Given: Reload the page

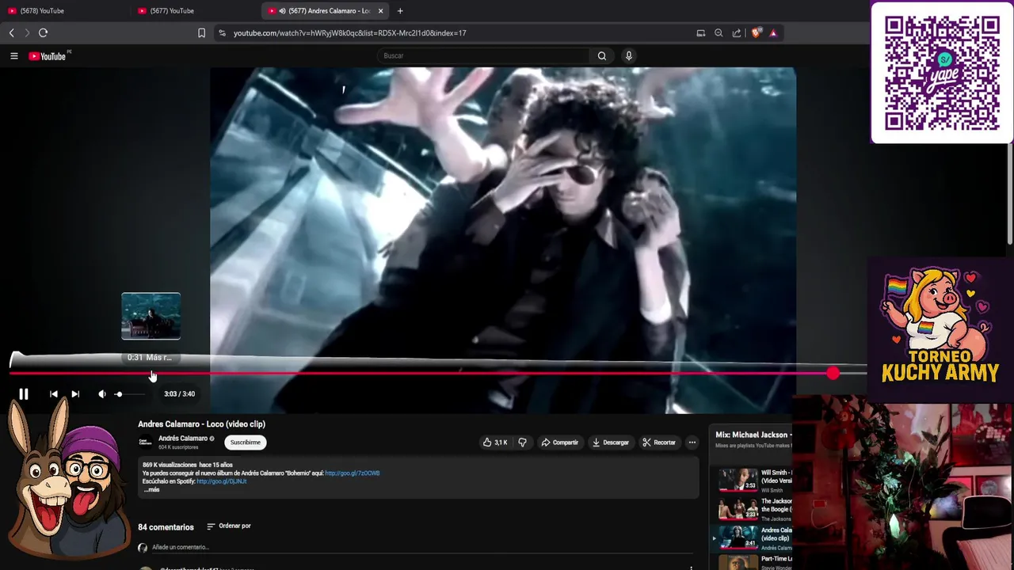Looking at the screenshot, I should tap(43, 32).
